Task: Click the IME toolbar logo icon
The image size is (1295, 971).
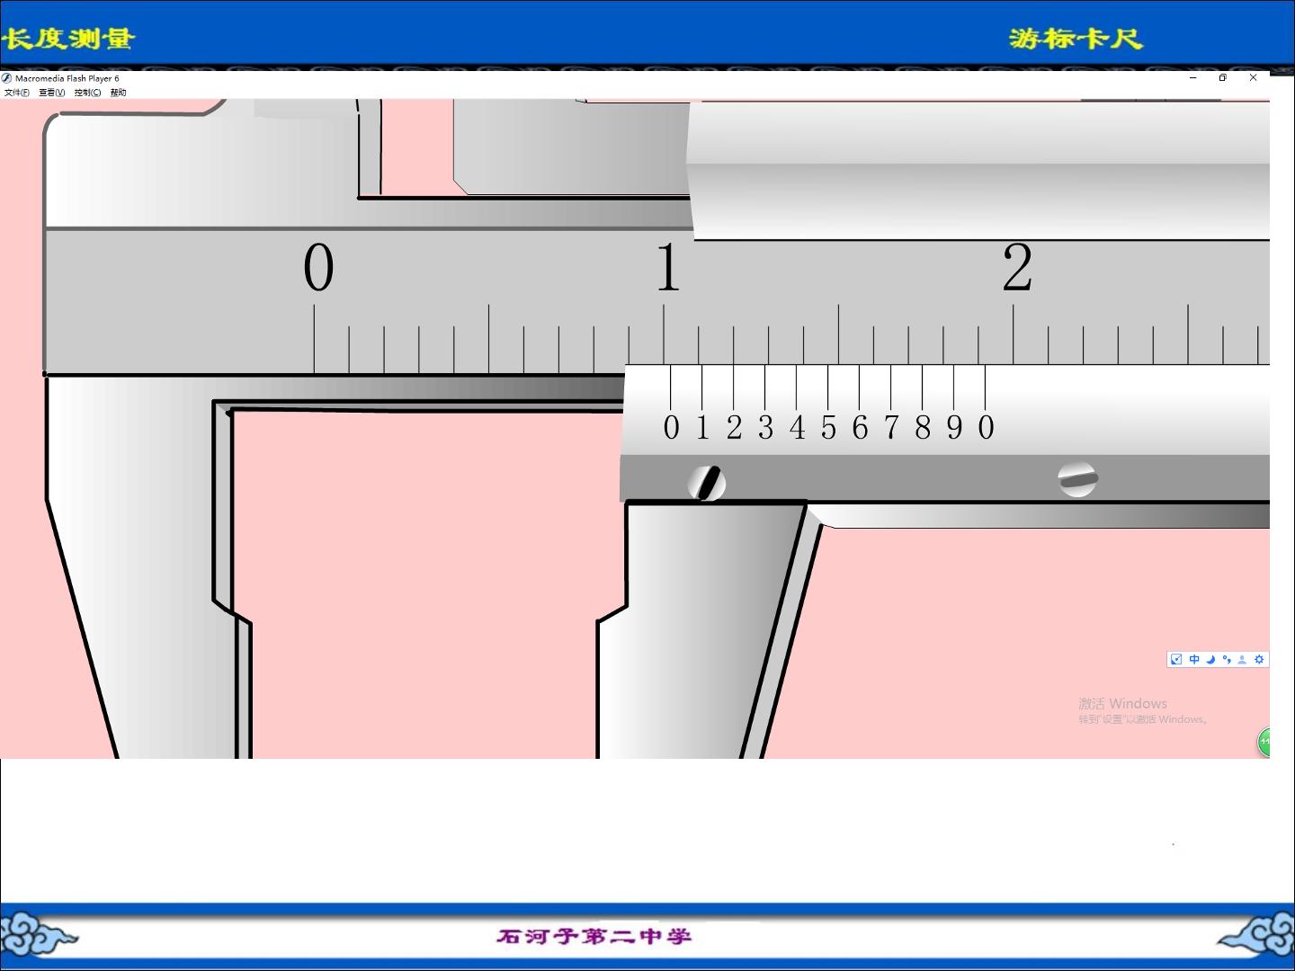Action: point(1176,659)
